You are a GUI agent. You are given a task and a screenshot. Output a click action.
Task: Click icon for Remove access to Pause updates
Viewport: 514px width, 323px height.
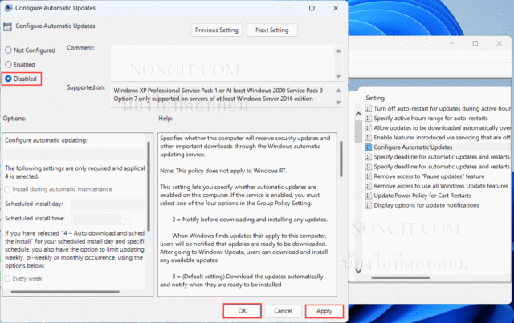pos(369,176)
